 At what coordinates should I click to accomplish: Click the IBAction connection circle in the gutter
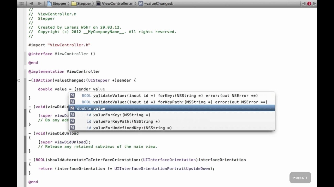19,80
